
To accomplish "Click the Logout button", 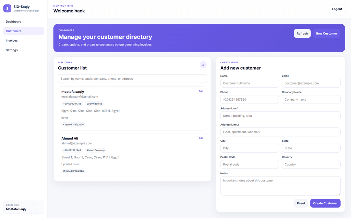I will pyautogui.click(x=337, y=9).
